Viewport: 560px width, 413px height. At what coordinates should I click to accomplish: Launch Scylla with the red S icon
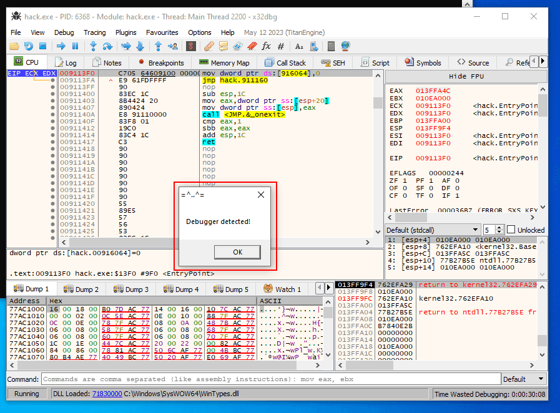[x=189, y=46]
